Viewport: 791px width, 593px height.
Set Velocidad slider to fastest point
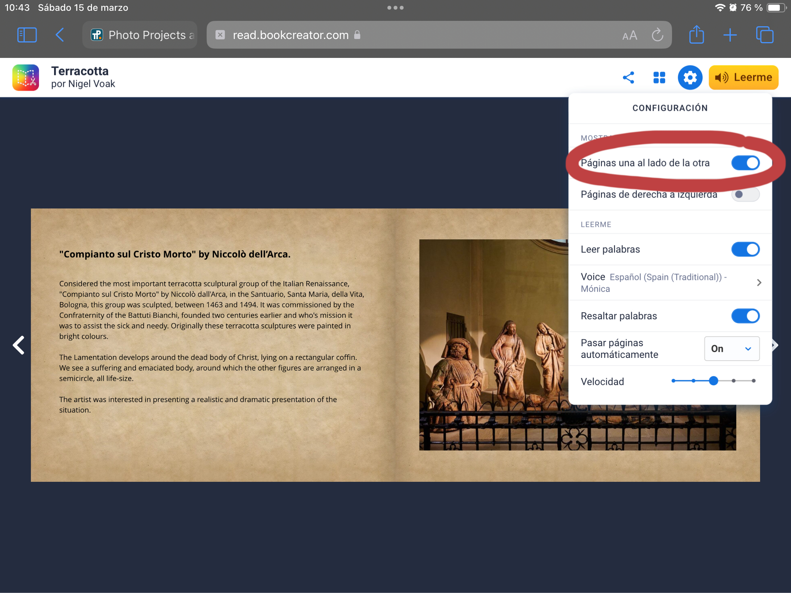pos(754,381)
